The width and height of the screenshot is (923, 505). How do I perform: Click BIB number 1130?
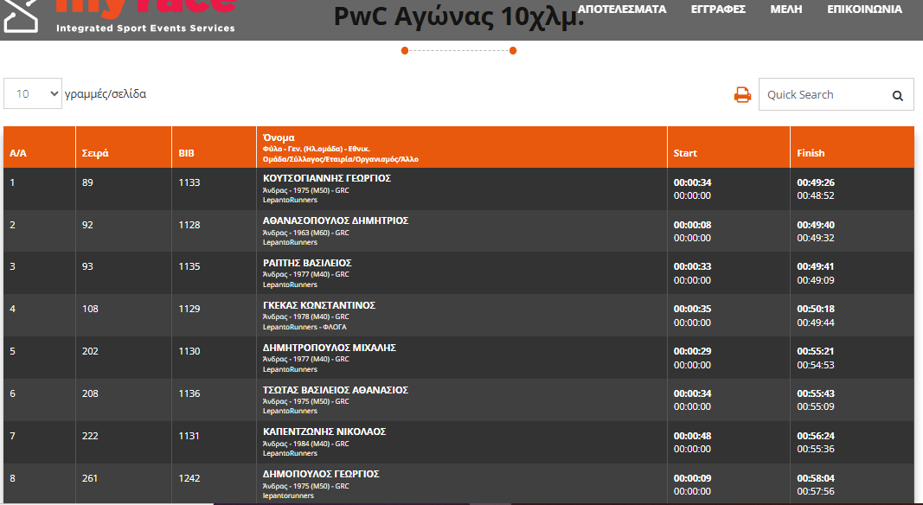tap(189, 351)
